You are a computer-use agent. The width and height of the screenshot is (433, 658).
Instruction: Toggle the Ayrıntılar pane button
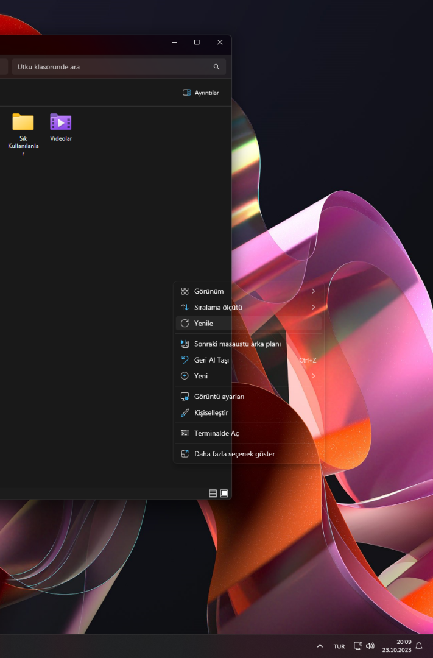coord(200,93)
